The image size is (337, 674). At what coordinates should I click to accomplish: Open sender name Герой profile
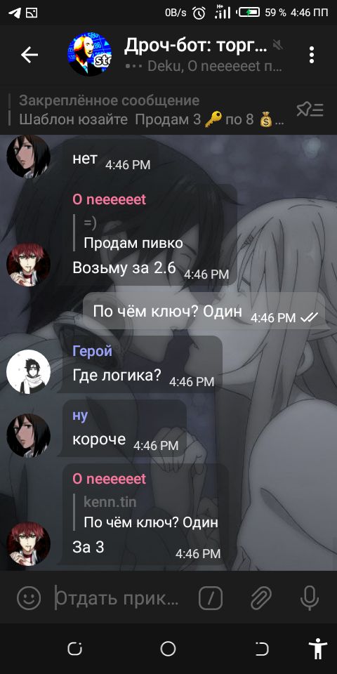93,351
